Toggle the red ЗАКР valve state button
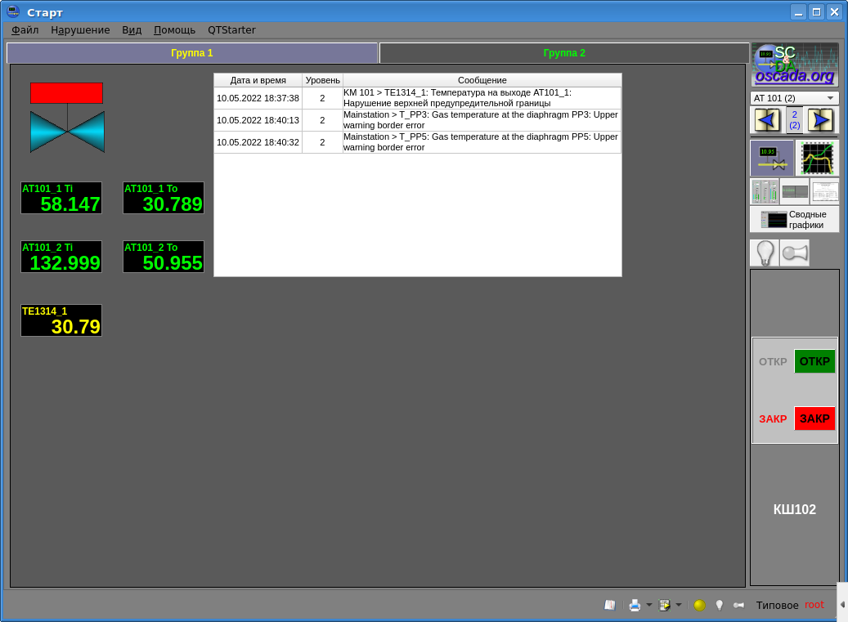Screen dimensions: 848x622 pos(814,418)
